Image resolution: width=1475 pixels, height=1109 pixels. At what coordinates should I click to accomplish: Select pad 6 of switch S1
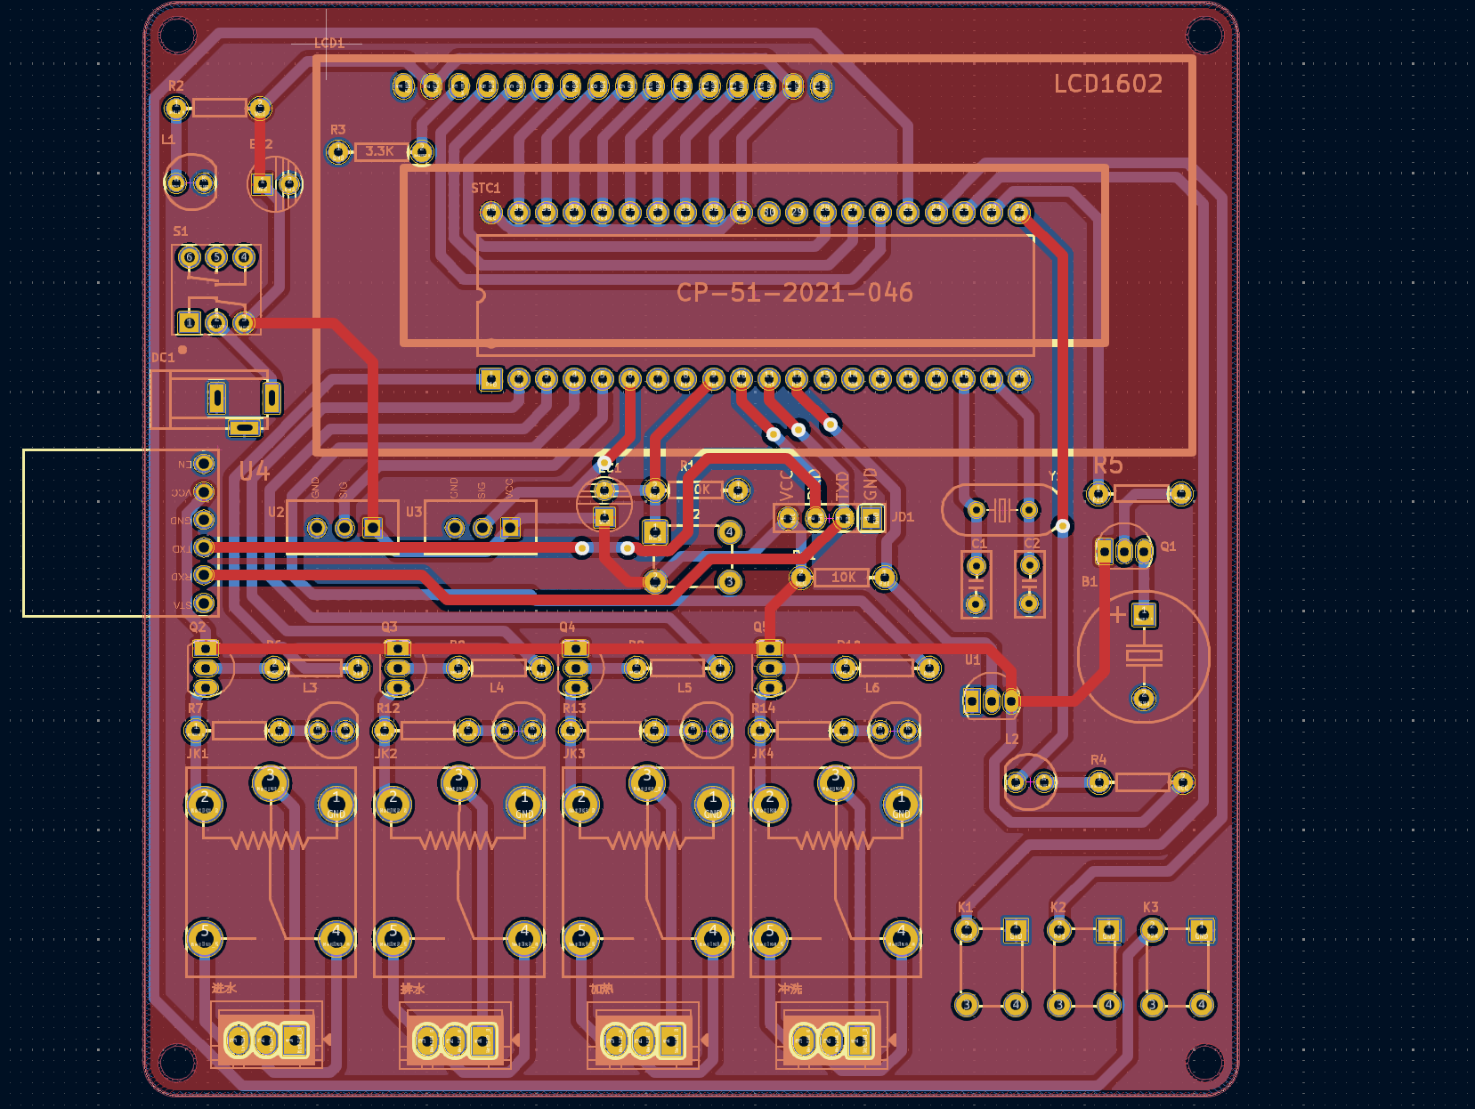189,257
